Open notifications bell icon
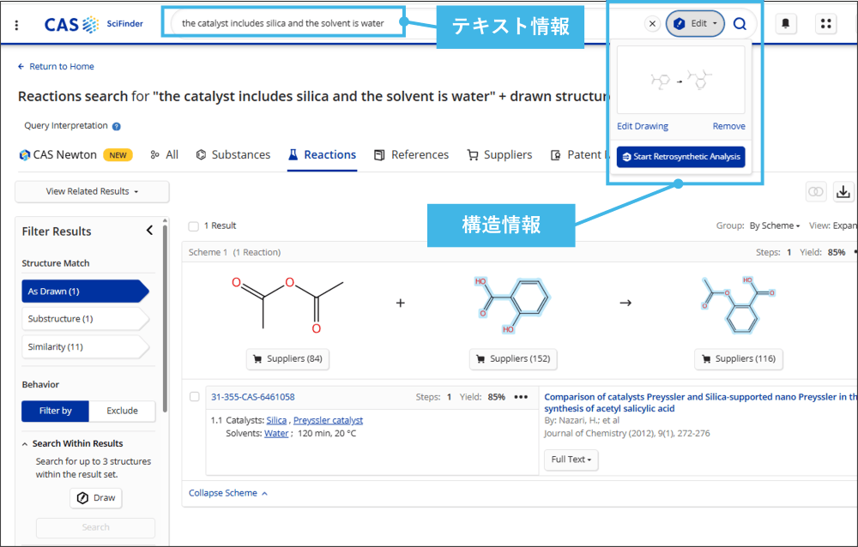The height and width of the screenshot is (547, 858). click(x=786, y=23)
